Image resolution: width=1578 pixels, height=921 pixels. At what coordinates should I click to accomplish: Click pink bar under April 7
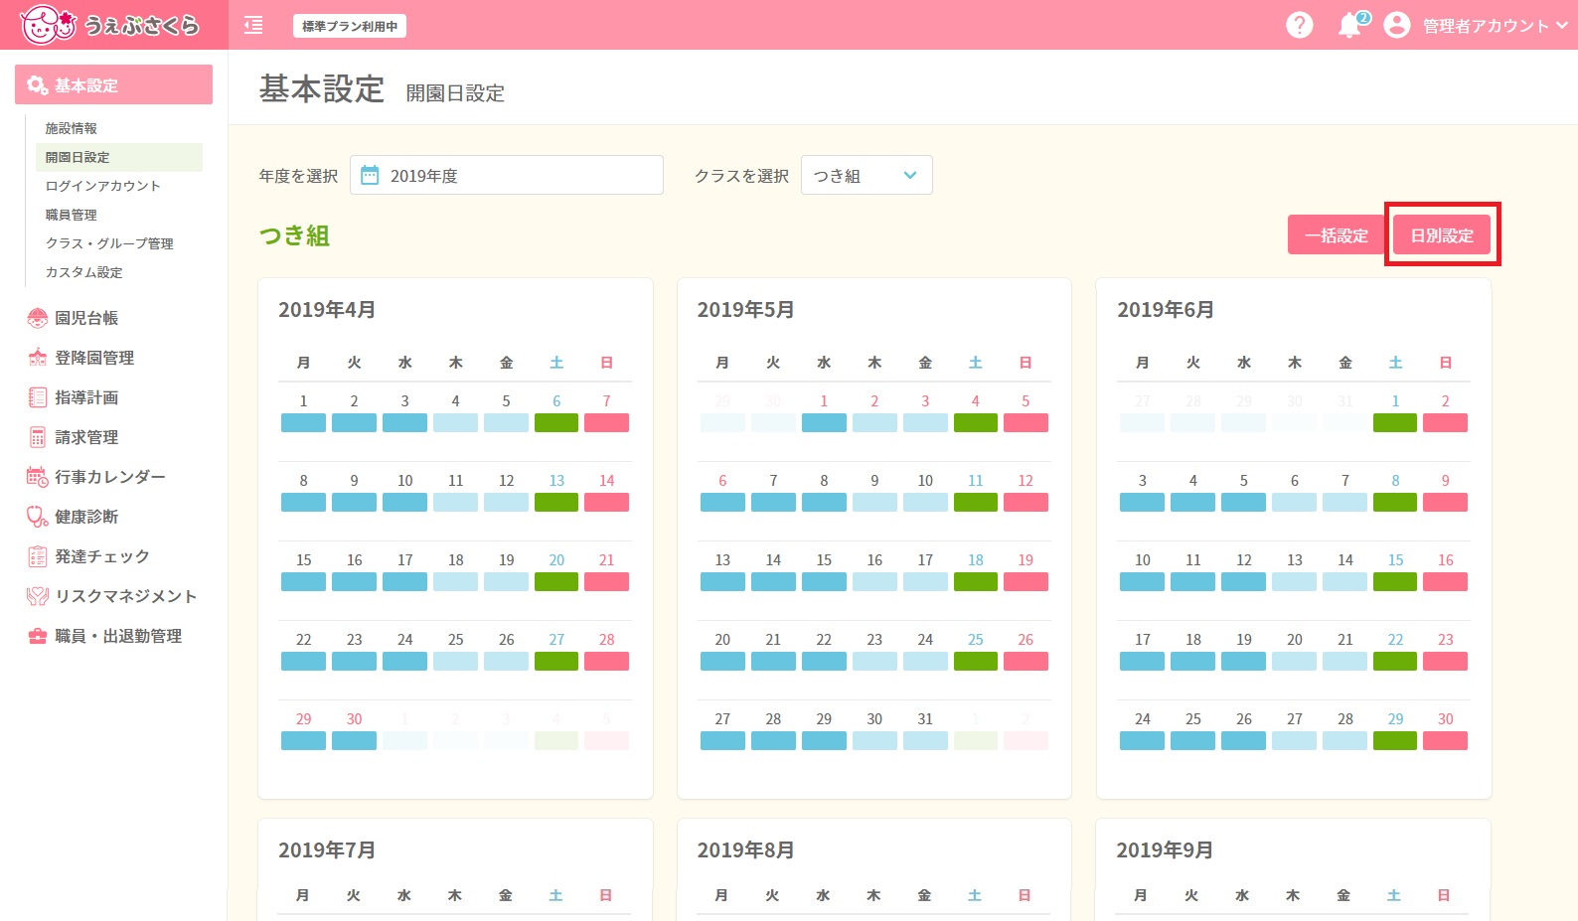click(x=607, y=422)
